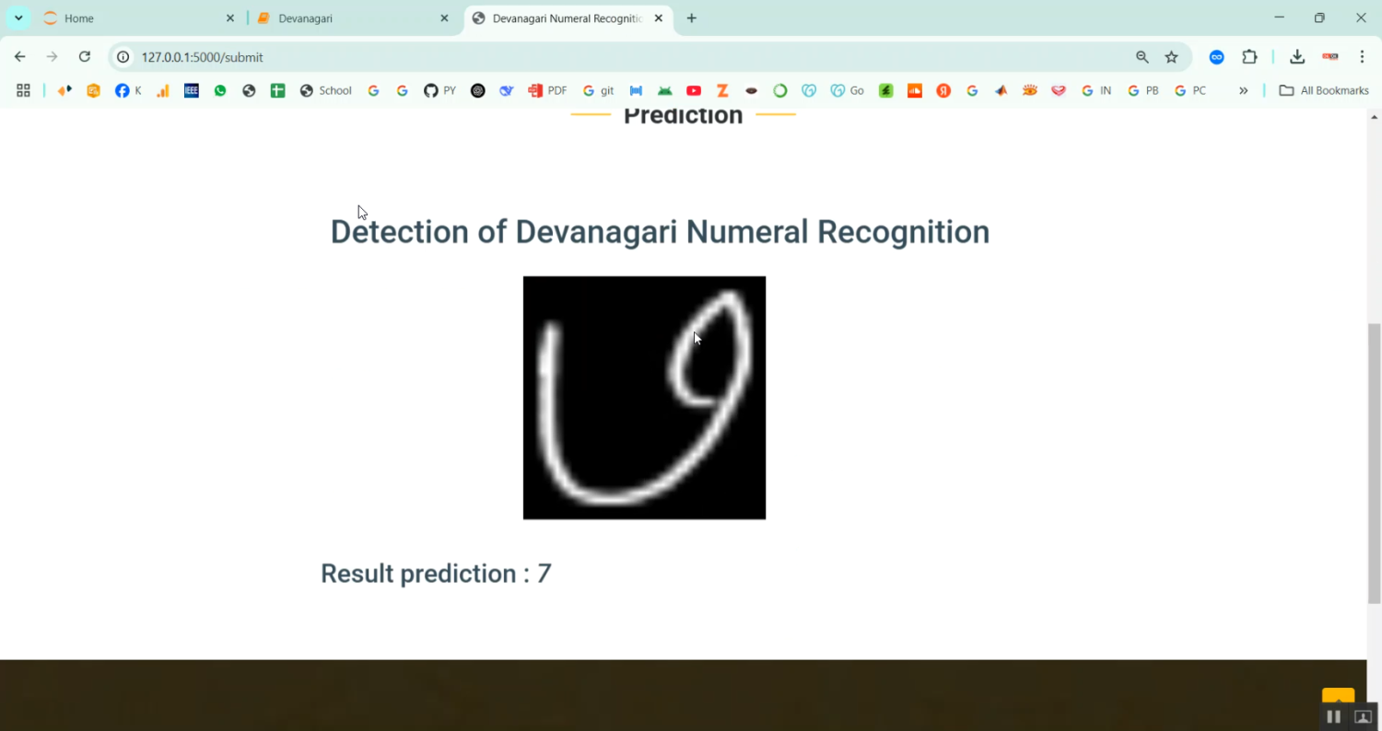The width and height of the screenshot is (1382, 731).
Task: Pause the screen recording control
Action: click(1333, 716)
